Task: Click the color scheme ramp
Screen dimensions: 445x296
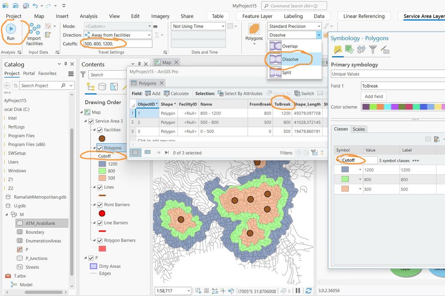Action: (403, 107)
